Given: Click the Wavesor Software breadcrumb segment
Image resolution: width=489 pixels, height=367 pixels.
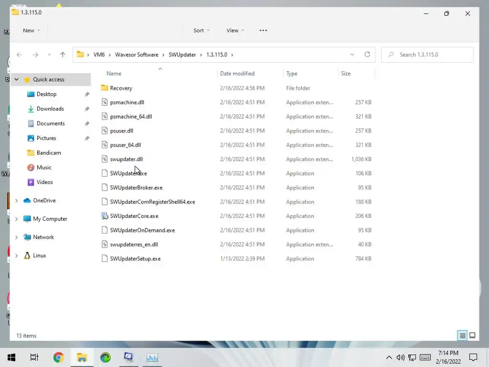Looking at the screenshot, I should coord(137,54).
